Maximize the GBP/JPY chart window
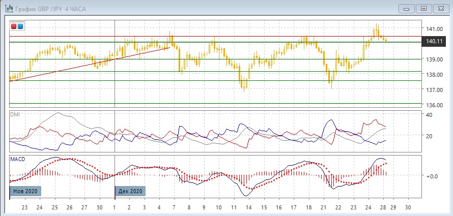Viewport: 453px width, 216px height. click(x=422, y=8)
